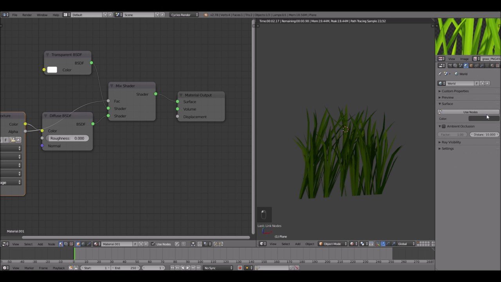Image resolution: width=501 pixels, height=282 pixels.
Task: Click the scale manipulator icon in 3D view
Action: (393, 244)
